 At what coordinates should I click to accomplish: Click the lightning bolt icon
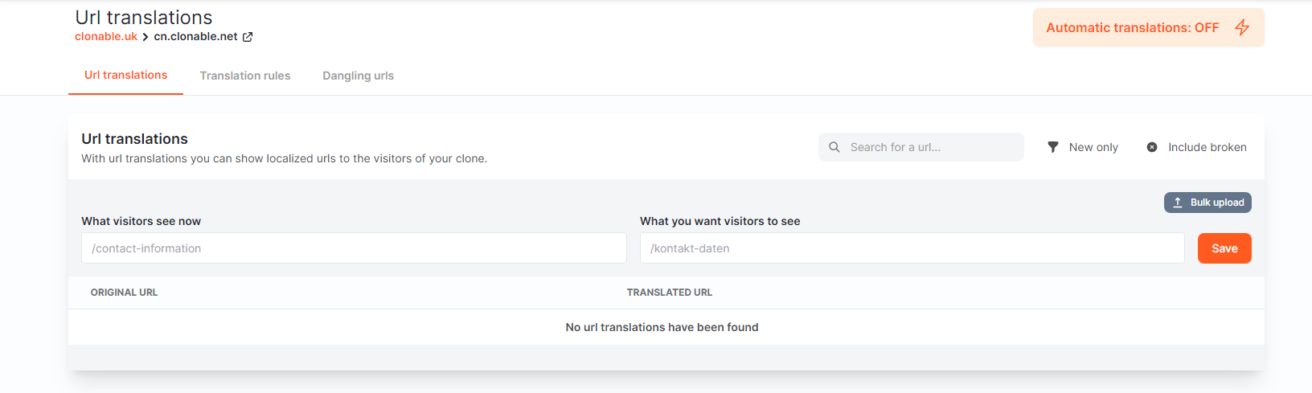pos(1242,27)
